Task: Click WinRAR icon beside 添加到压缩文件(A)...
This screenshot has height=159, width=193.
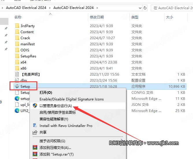Action: click(x=35, y=147)
